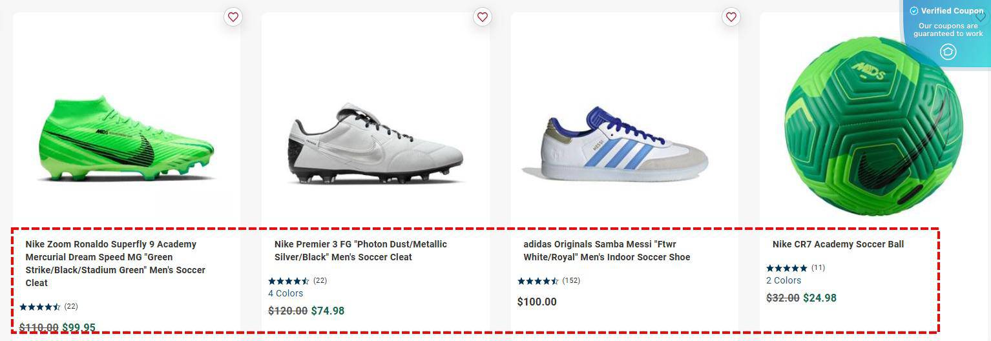
Task: Click the (152) review count
Action: pyautogui.click(x=570, y=281)
